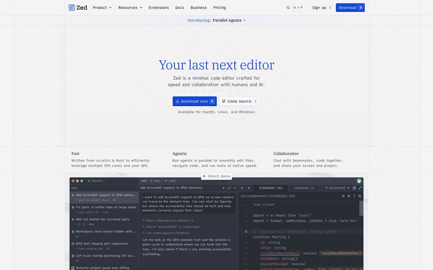Click the zed label in the sidebar header
This screenshot has width=433, height=270.
(74, 188)
